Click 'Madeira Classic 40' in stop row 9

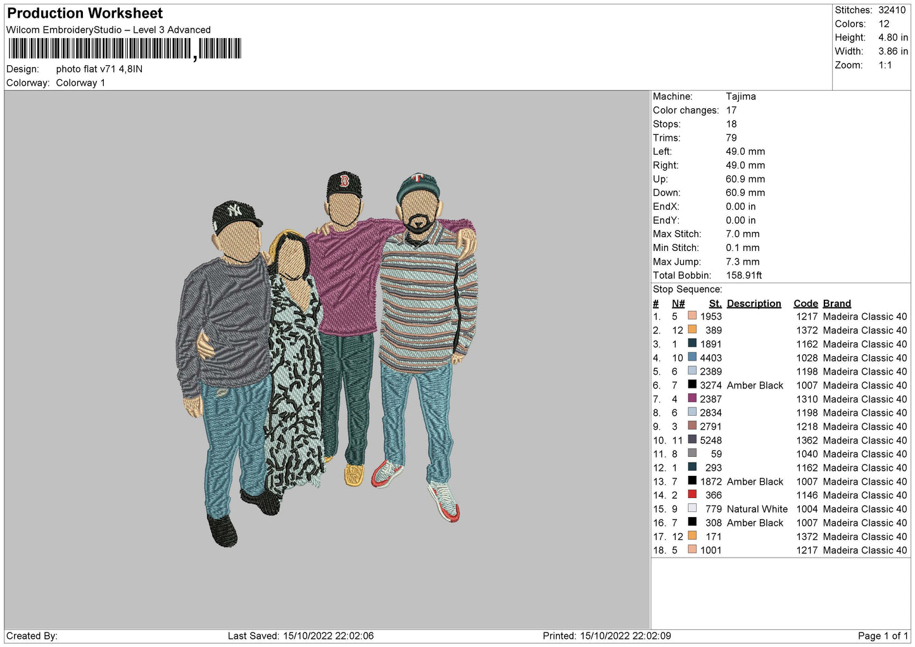coord(865,426)
